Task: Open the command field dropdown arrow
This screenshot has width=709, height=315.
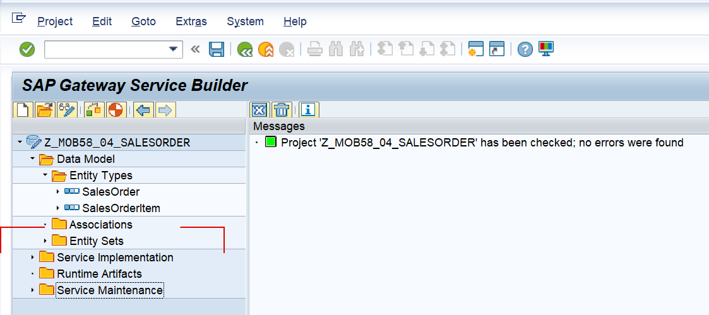Action: [x=173, y=49]
